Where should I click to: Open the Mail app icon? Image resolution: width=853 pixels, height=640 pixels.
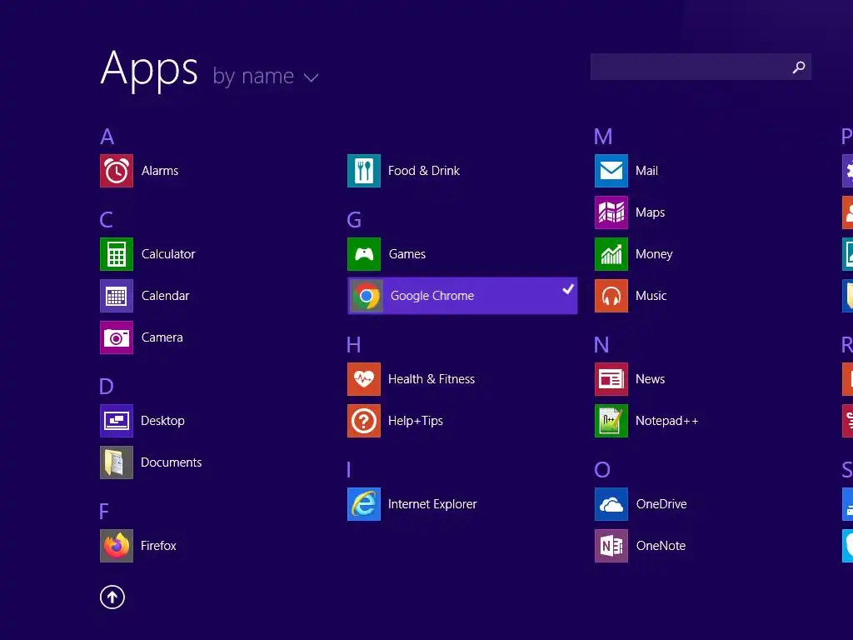pos(611,171)
